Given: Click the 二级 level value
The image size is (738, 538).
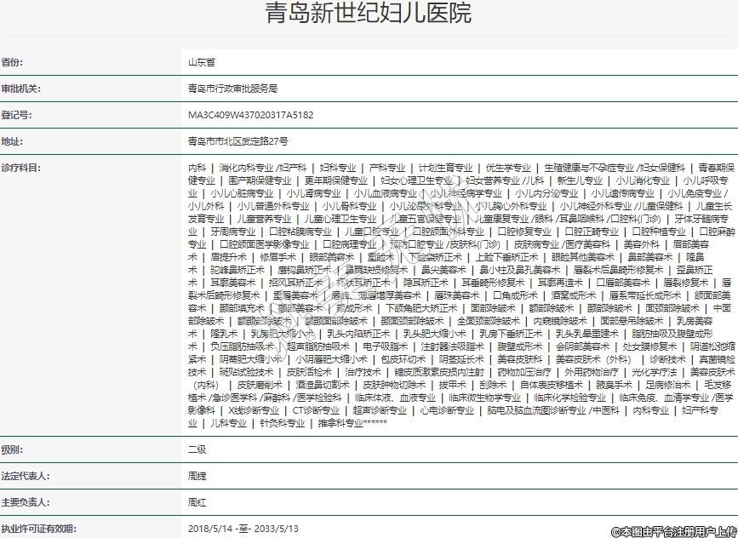Looking at the screenshot, I should pyautogui.click(x=197, y=449).
